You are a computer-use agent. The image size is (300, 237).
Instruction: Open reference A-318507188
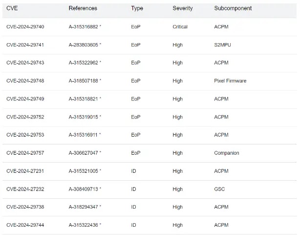click(x=84, y=81)
